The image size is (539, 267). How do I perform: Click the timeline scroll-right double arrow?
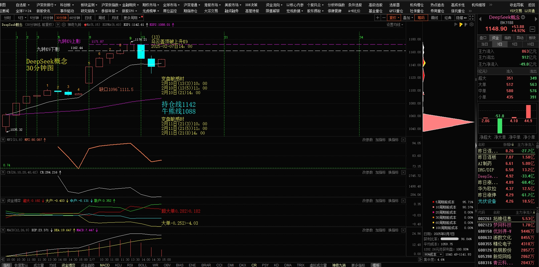tap(420, 260)
